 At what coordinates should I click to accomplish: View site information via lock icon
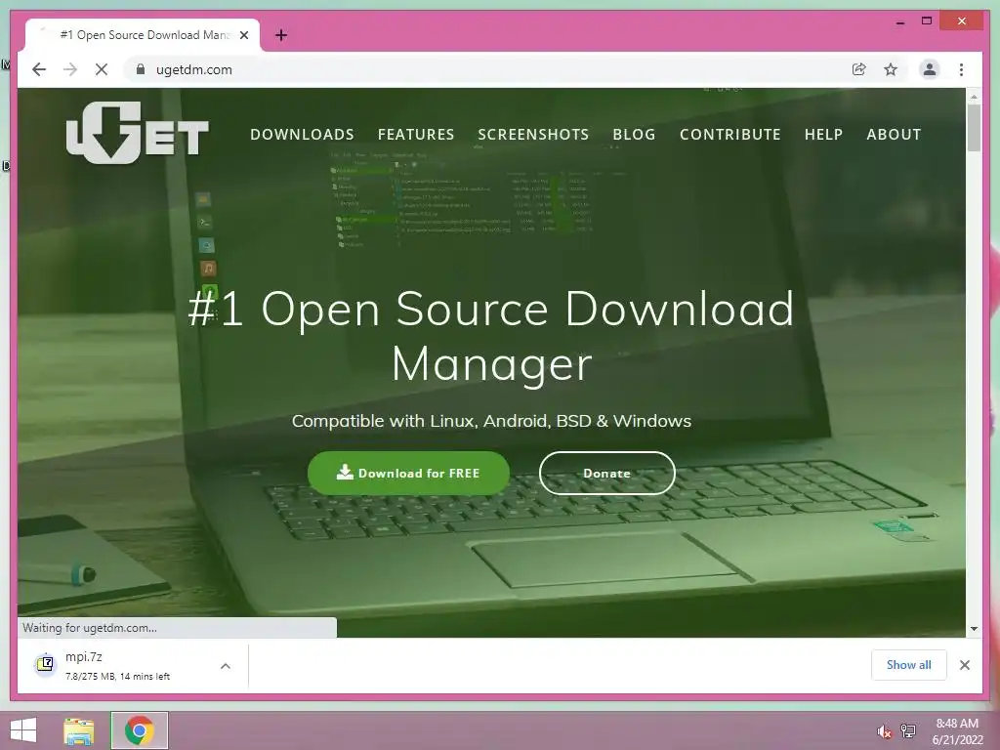pos(141,69)
